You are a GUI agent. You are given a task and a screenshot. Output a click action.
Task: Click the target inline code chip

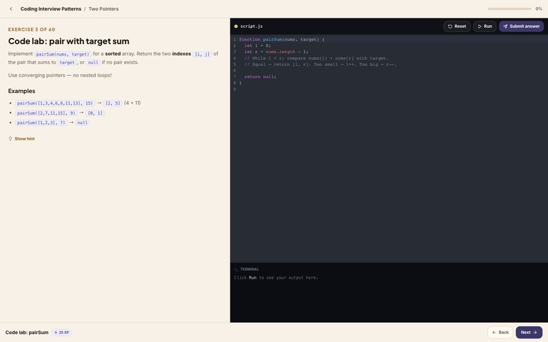(67, 62)
